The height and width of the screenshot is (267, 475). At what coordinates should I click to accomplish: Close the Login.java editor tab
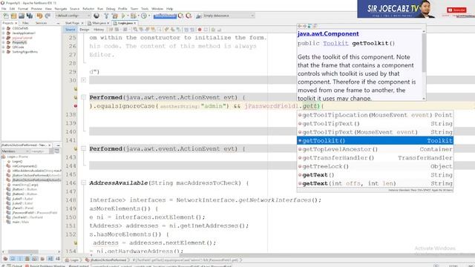(135, 23)
